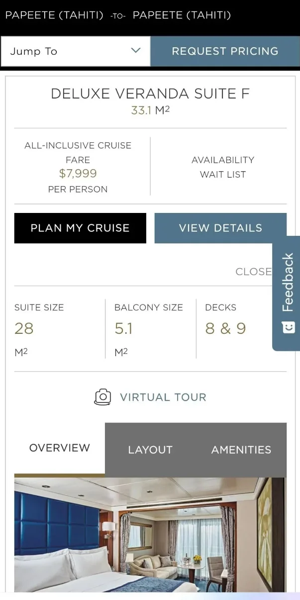Screen dimensions: 300x600
Task: Open the Feedback side tab
Action: (288, 283)
